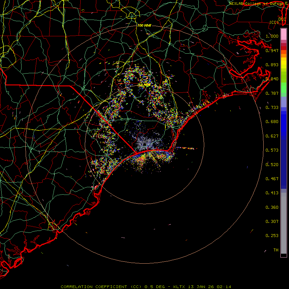Select the 0.947 scale value
Image resolution: width=289 pixels, height=289 pixels.
(x=272, y=50)
